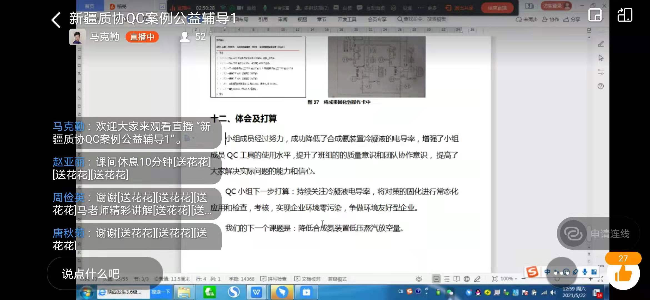This screenshot has height=300, width=650.
Task: Click the pen annotation icon in right sidebar
Action: (601, 44)
